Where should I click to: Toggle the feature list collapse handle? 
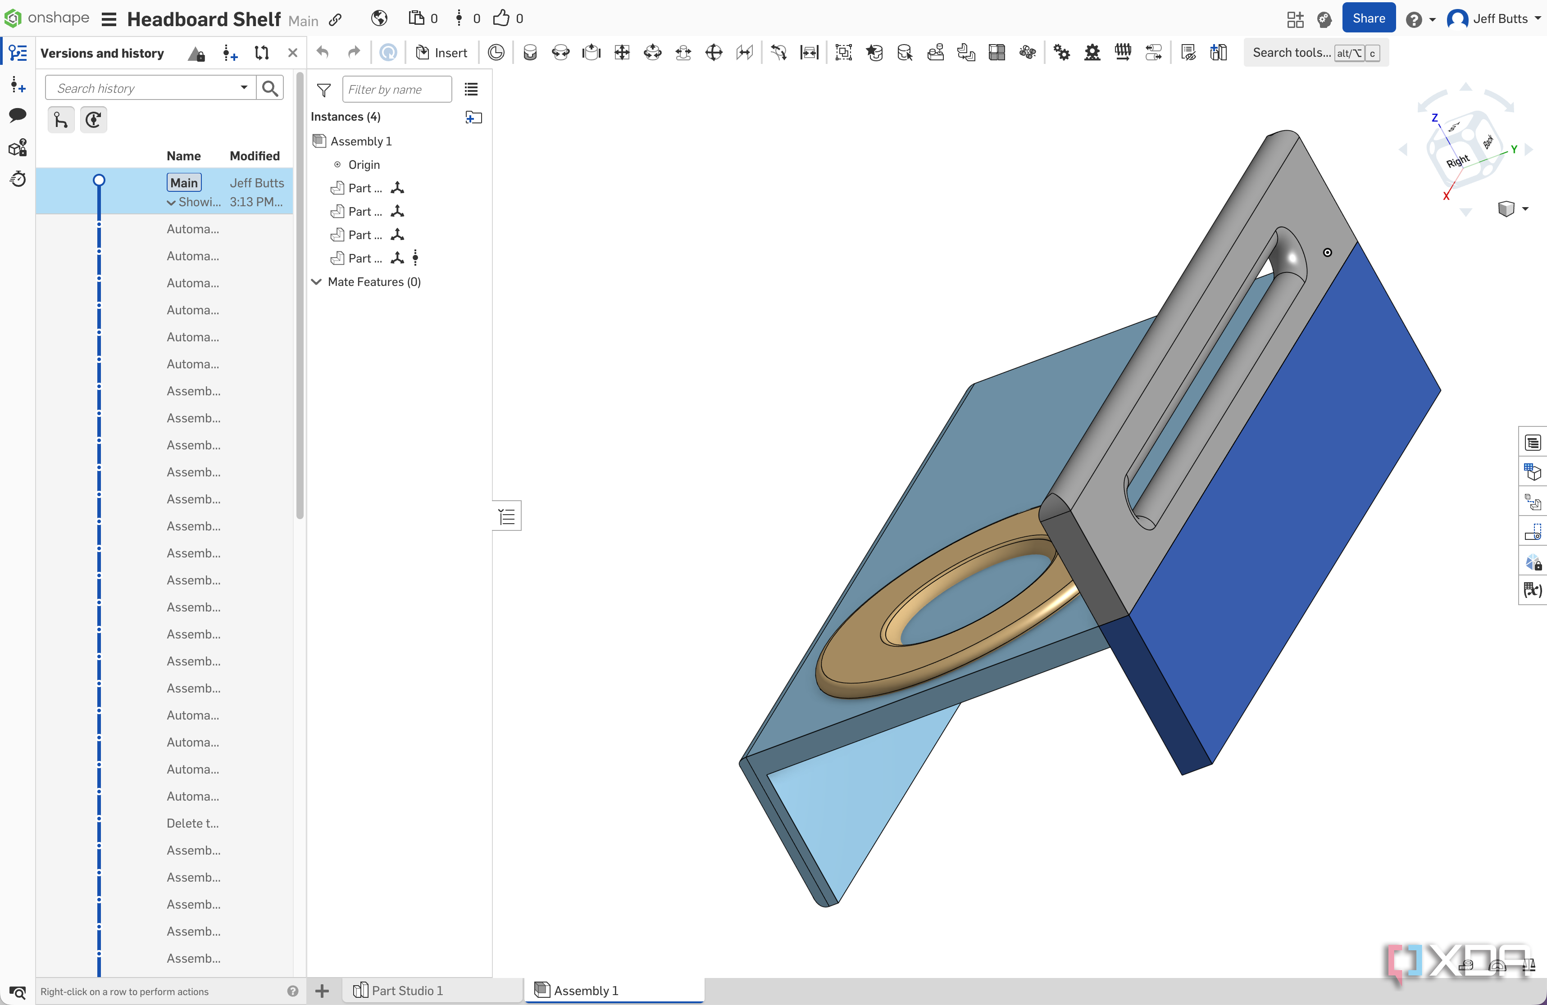click(x=507, y=516)
